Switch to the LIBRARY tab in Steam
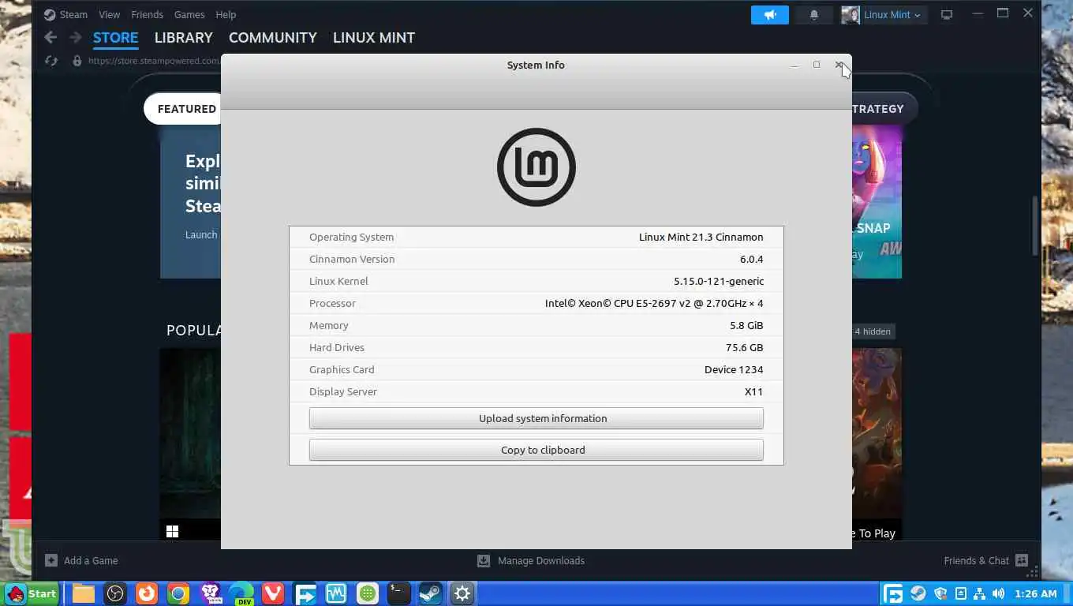The image size is (1073, 606). coord(183,37)
